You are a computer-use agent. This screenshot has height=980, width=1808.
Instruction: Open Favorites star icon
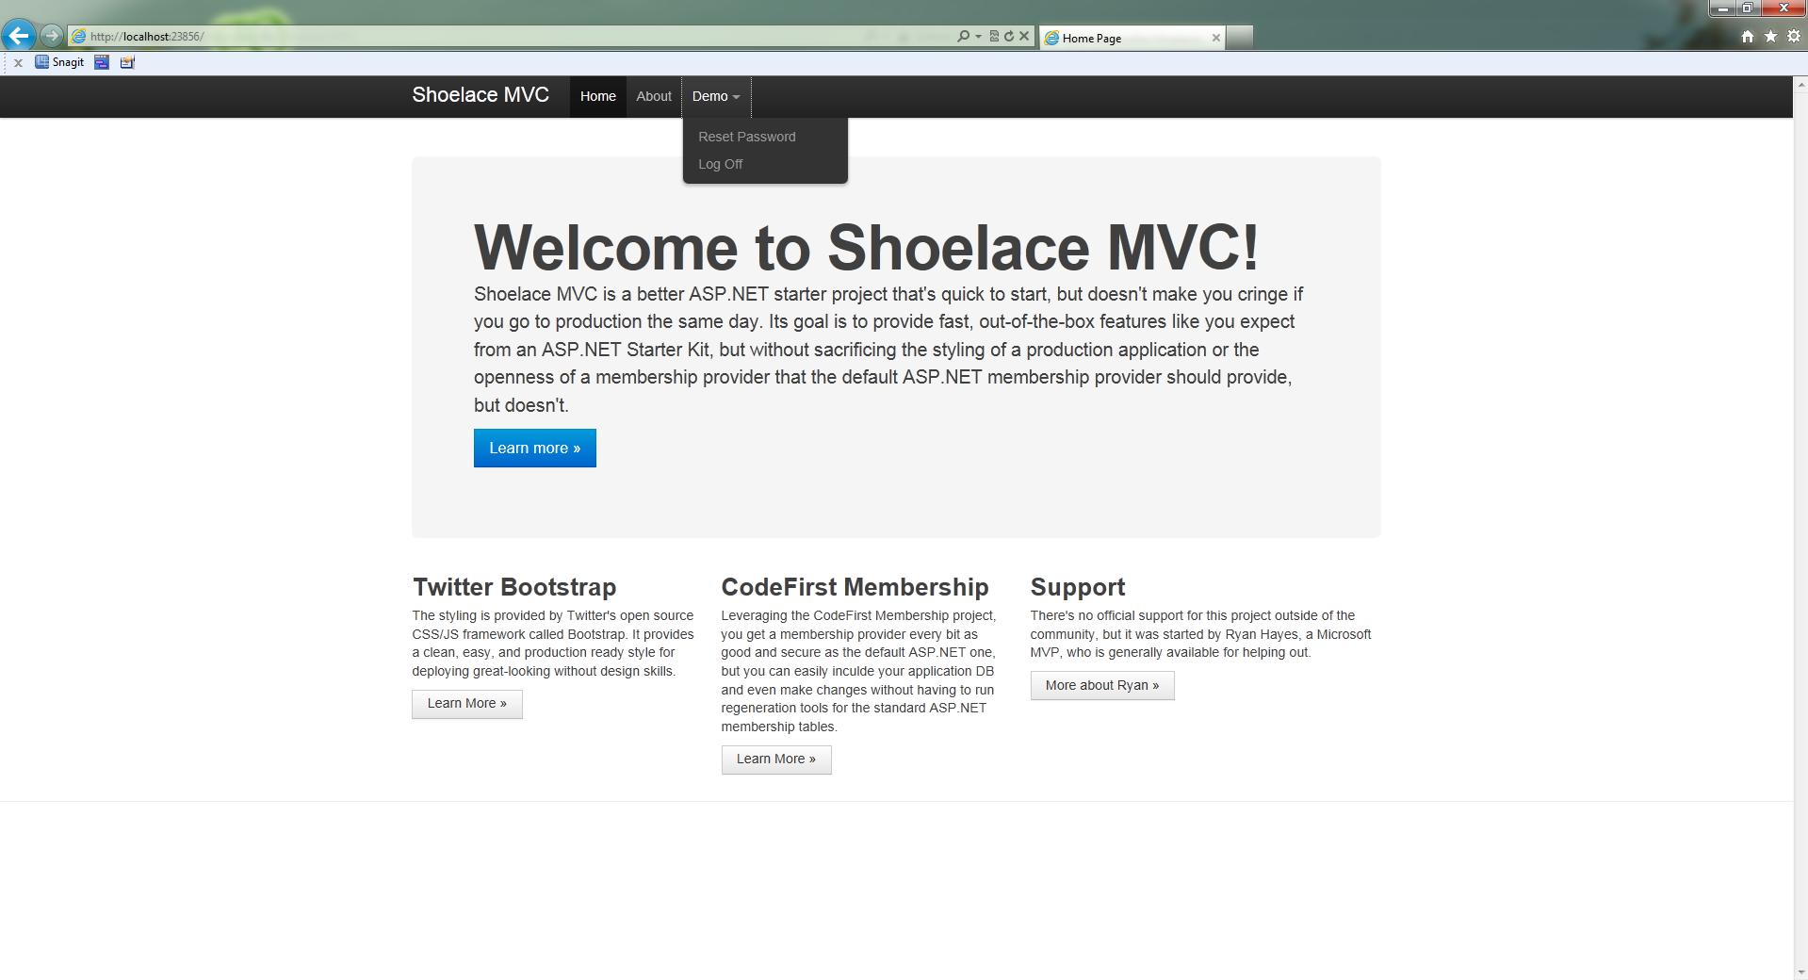[x=1770, y=36]
